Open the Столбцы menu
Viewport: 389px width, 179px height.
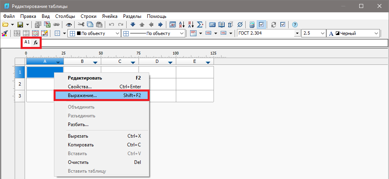coord(65,16)
